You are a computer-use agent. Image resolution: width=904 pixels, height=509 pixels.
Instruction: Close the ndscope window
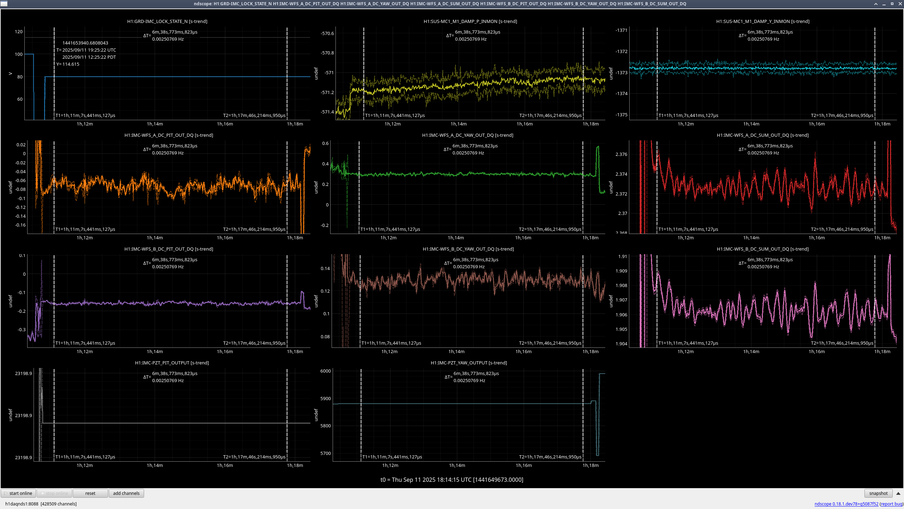pos(900,4)
